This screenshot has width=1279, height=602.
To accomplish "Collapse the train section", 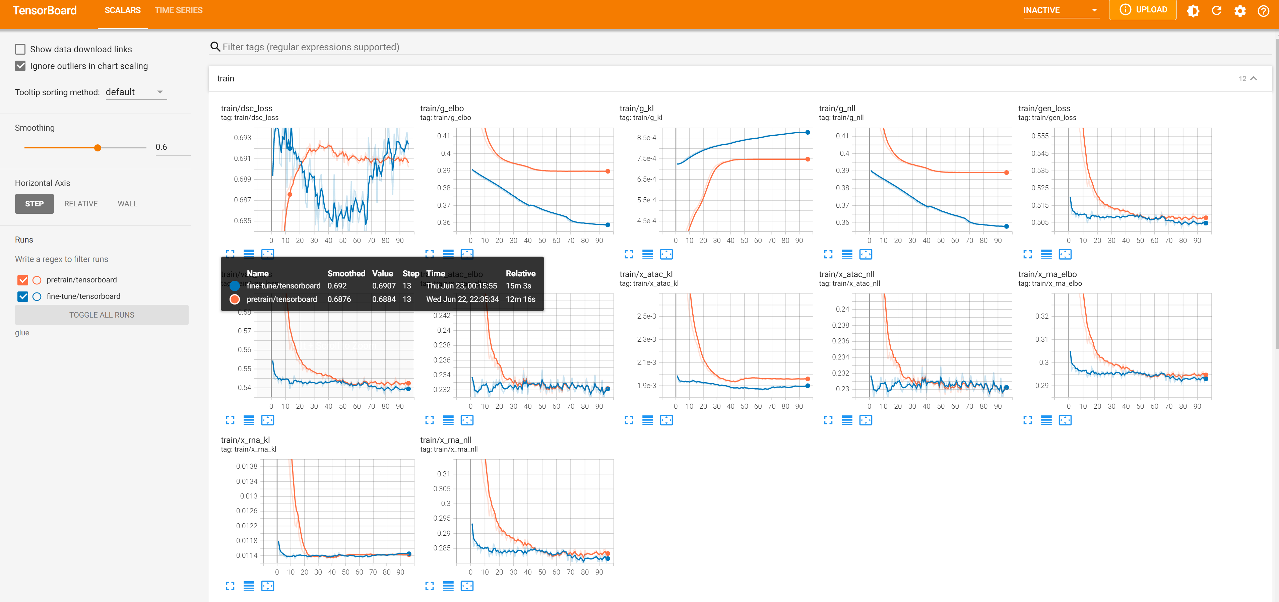I will click(1253, 78).
